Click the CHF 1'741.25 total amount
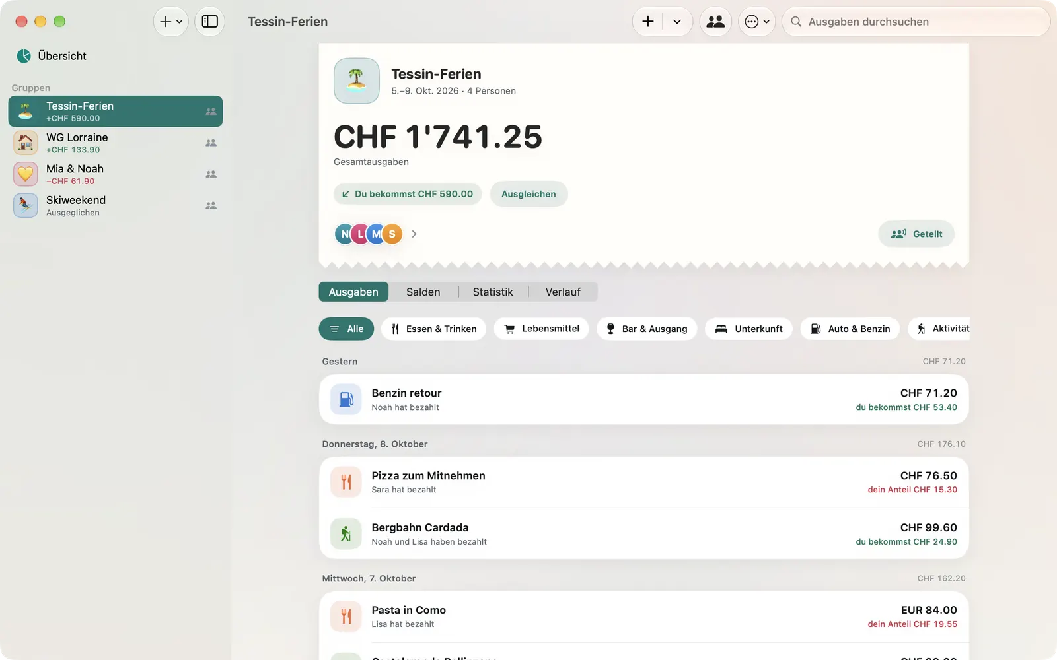Viewport: 1057px width, 660px height. tap(438, 137)
